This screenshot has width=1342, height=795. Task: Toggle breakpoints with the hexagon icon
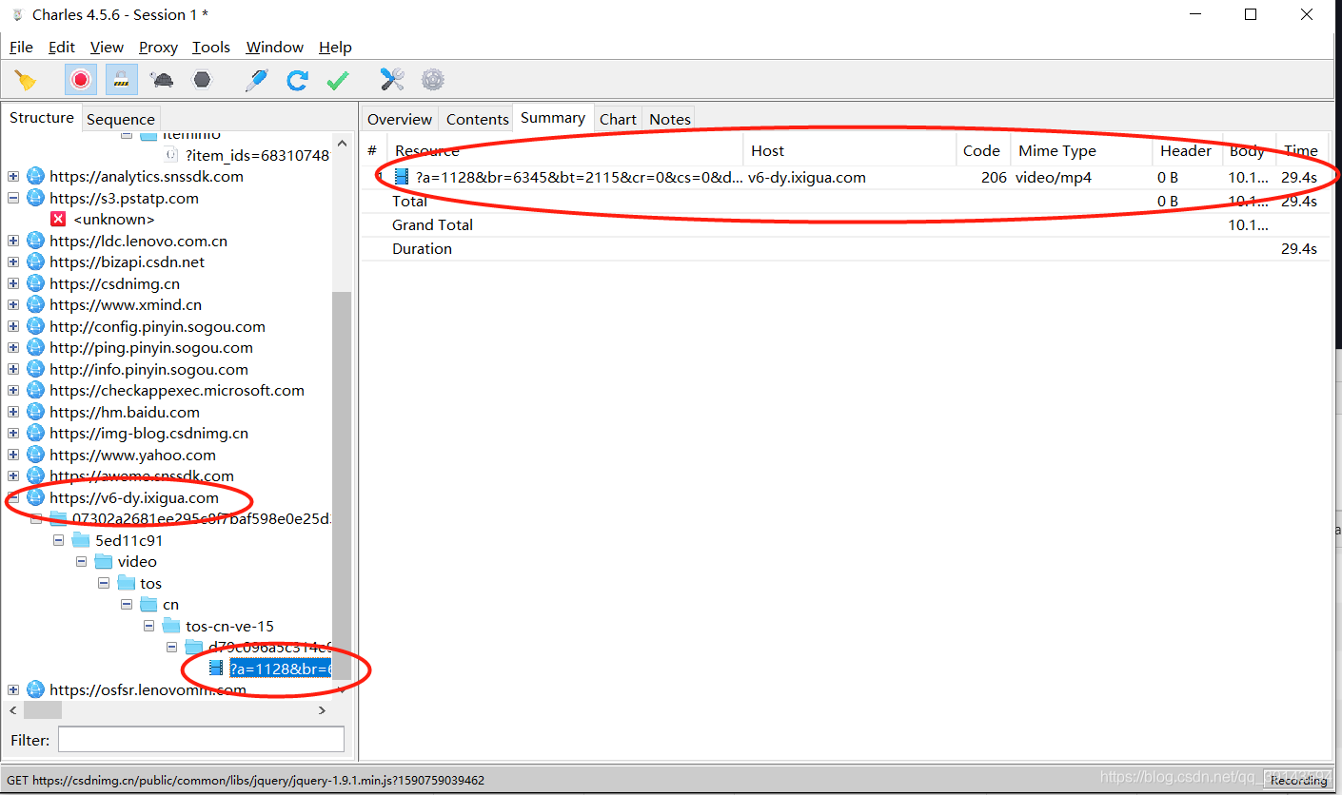tap(202, 80)
